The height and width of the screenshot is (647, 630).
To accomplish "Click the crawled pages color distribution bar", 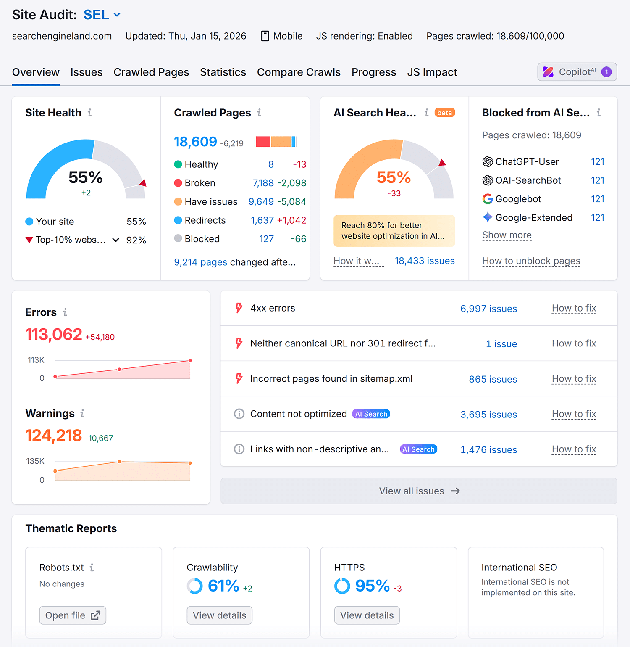I will [276, 142].
